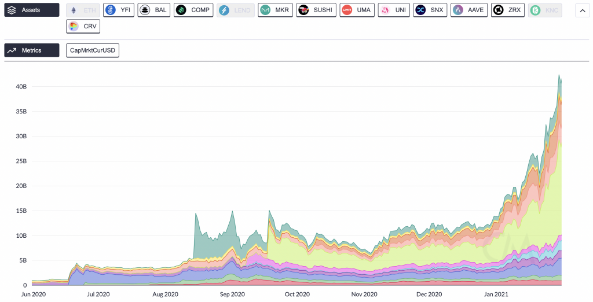The image size is (593, 302).
Task: Toggle the ZRX asset chip
Action: [x=508, y=10]
